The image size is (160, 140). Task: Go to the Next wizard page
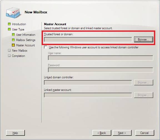(122, 133)
